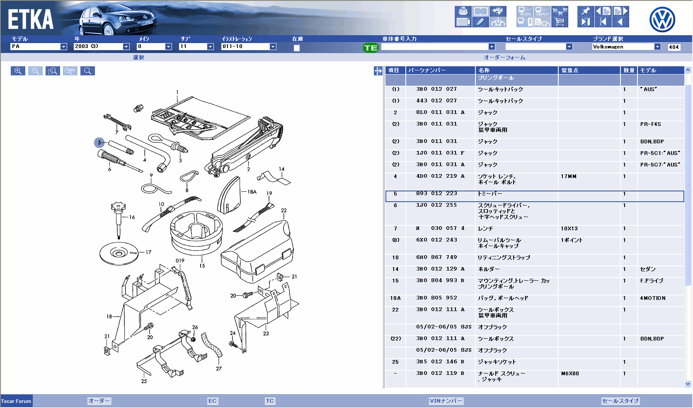Open the ブランド選択 Volkswagen dropdown
693x408 pixels.
point(626,47)
